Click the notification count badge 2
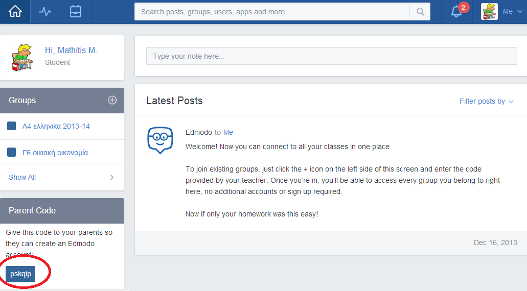This screenshot has width=527, height=291. (463, 7)
